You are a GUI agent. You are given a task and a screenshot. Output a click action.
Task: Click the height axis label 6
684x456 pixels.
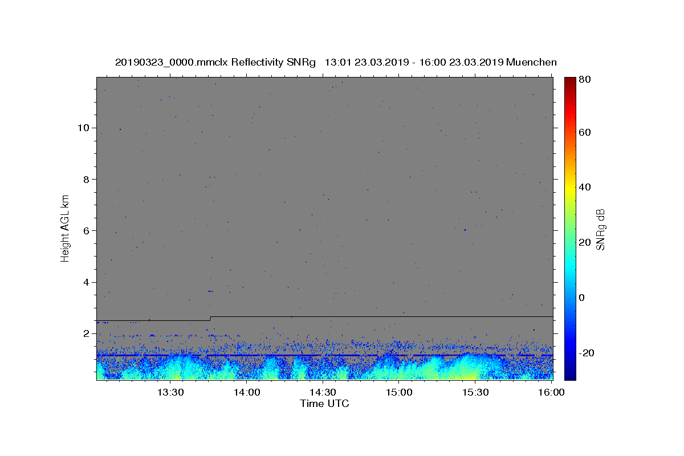pos(87,230)
